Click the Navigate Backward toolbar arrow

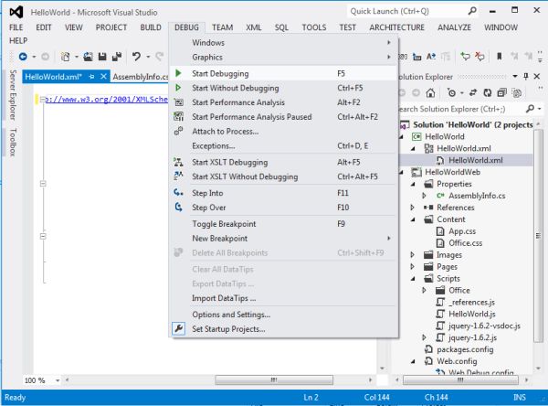[23, 57]
